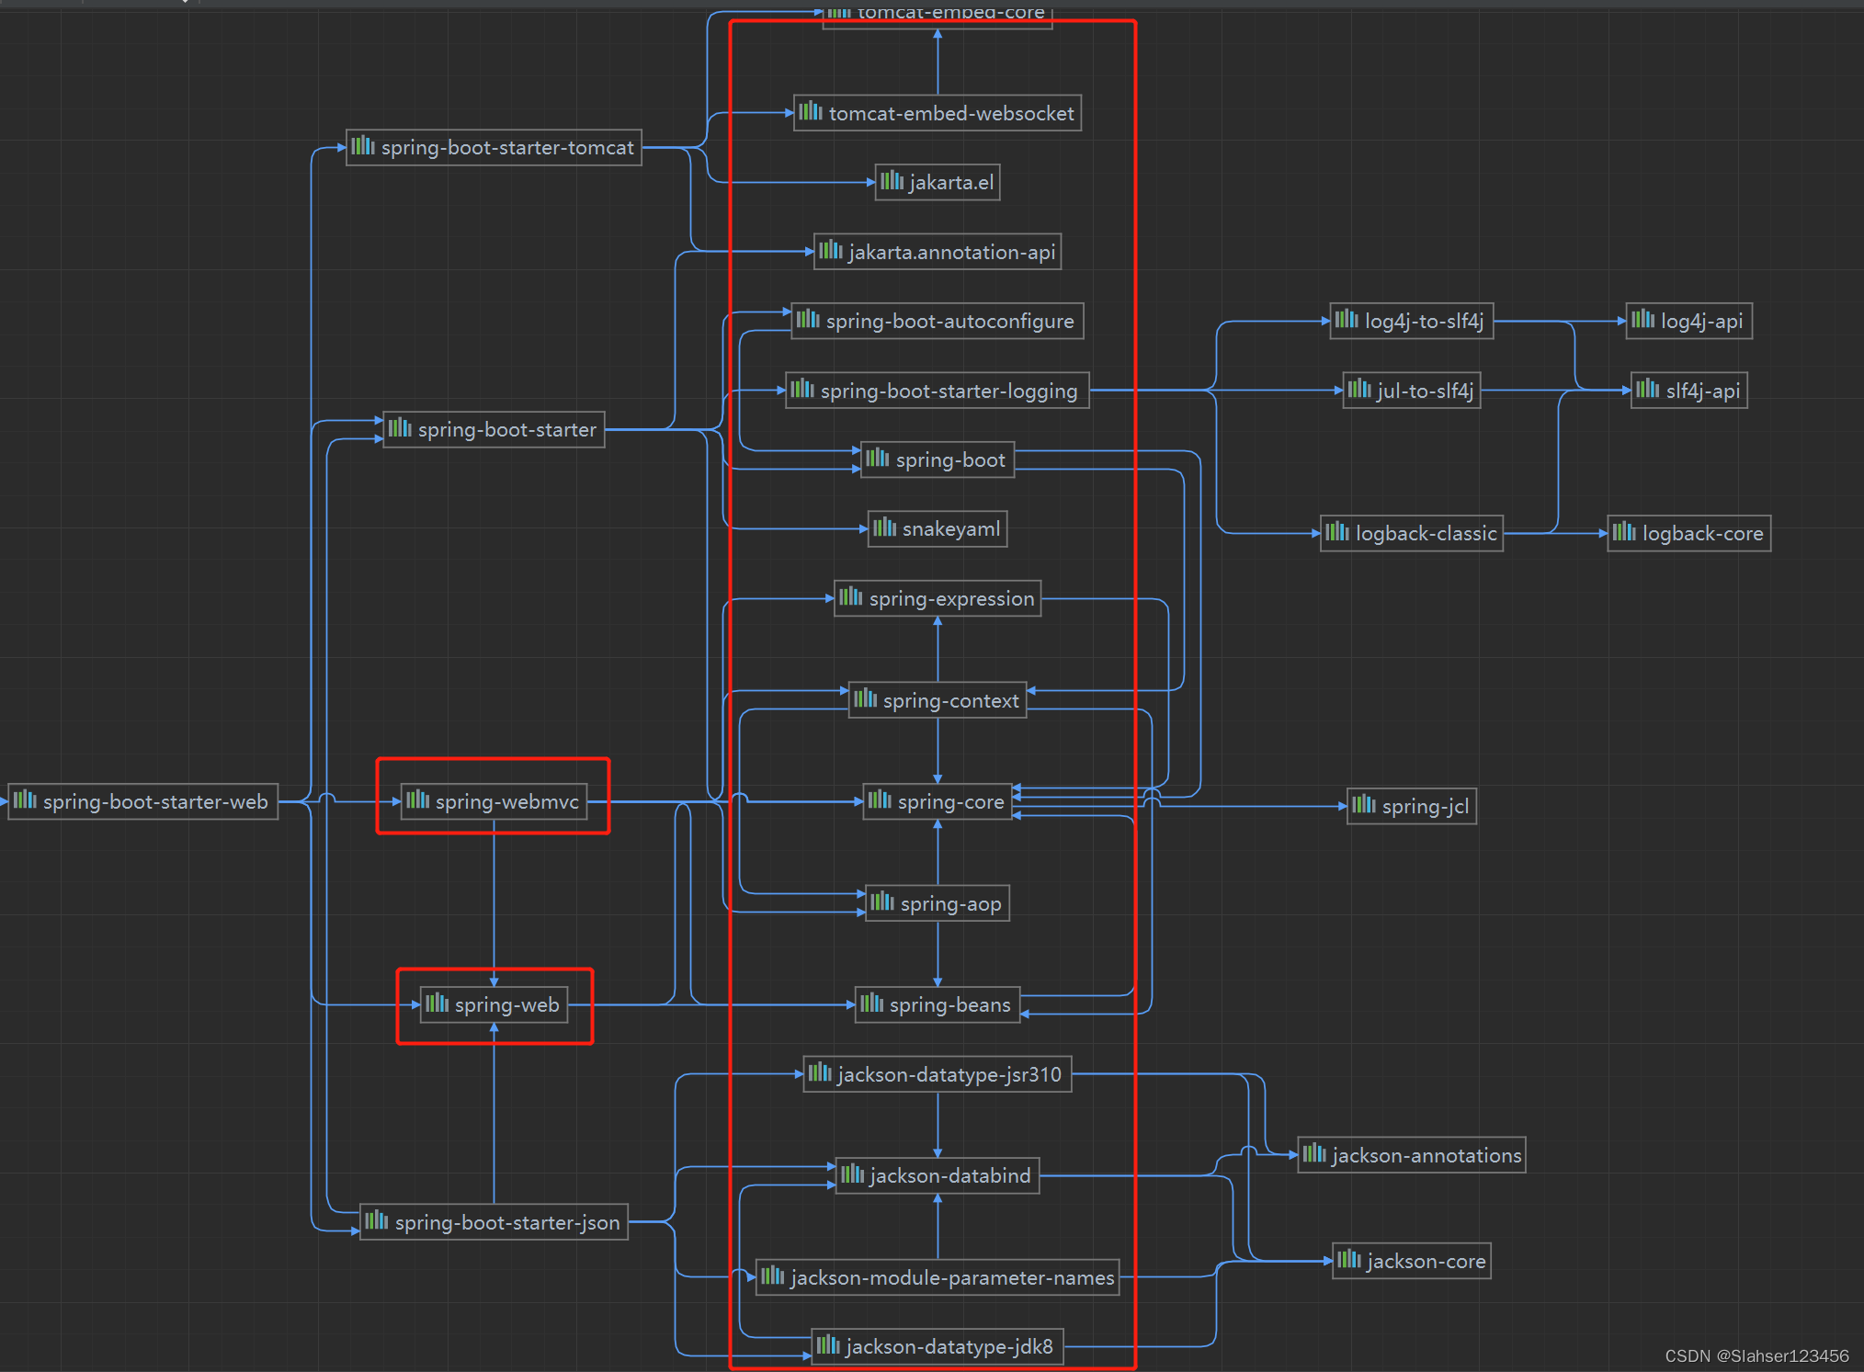Viewport: 1864px width, 1372px height.
Task: Click the jakarta.el library icon
Action: 892,181
